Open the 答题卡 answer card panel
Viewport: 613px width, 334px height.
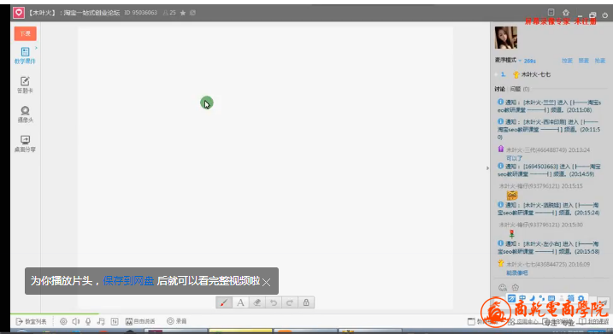click(25, 85)
